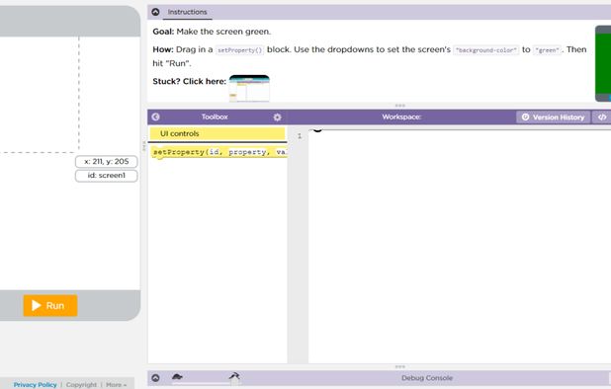Collapse the Debug Console with arrow icon
611x389 pixels.
155,378
